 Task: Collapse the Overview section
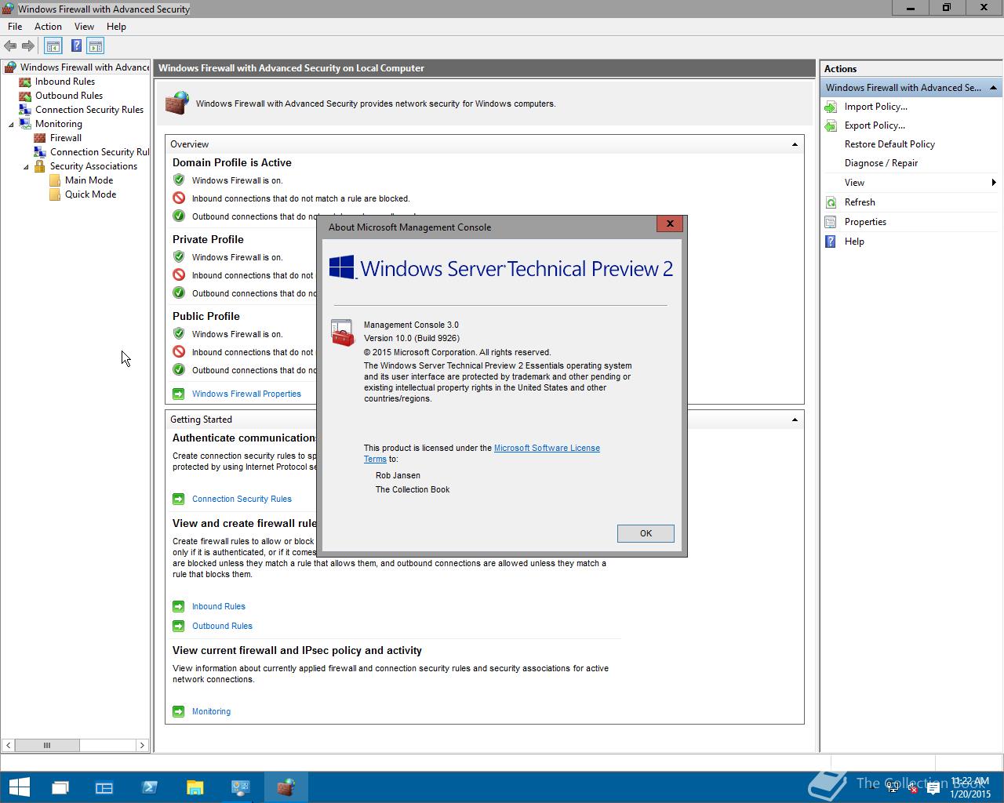795,144
